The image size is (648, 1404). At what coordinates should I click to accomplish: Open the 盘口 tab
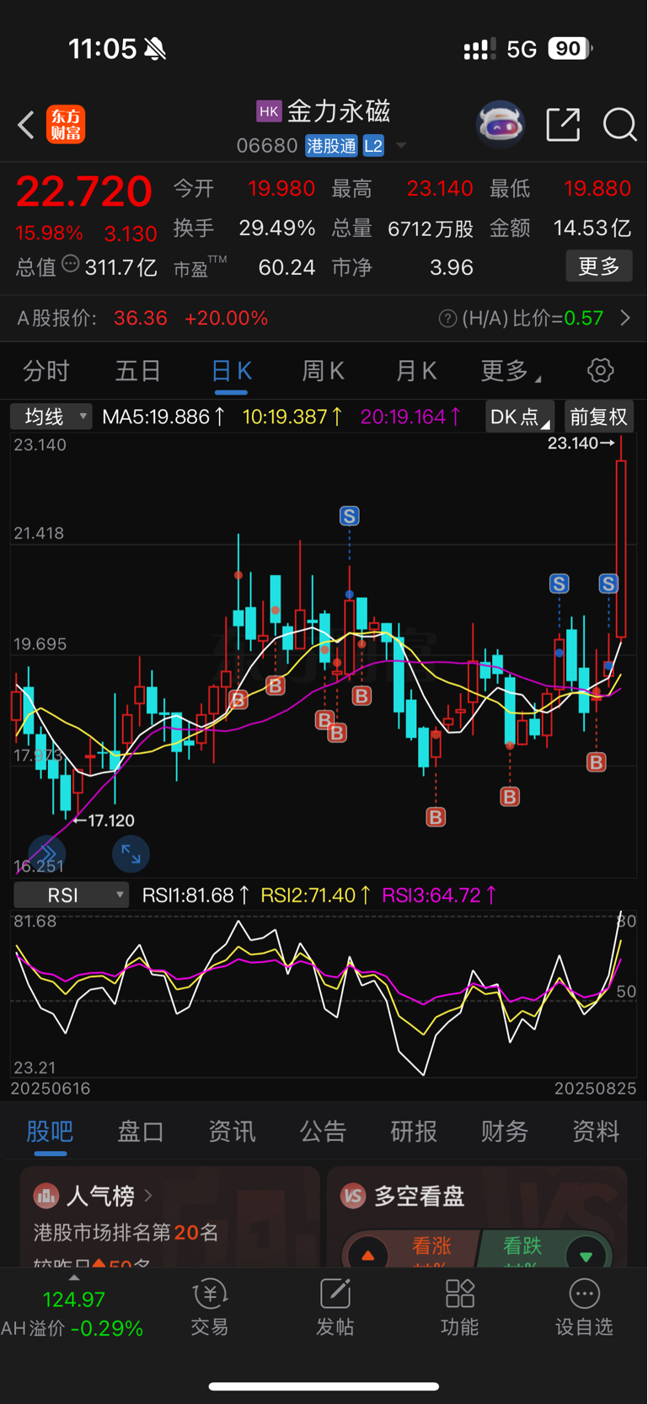[141, 1131]
